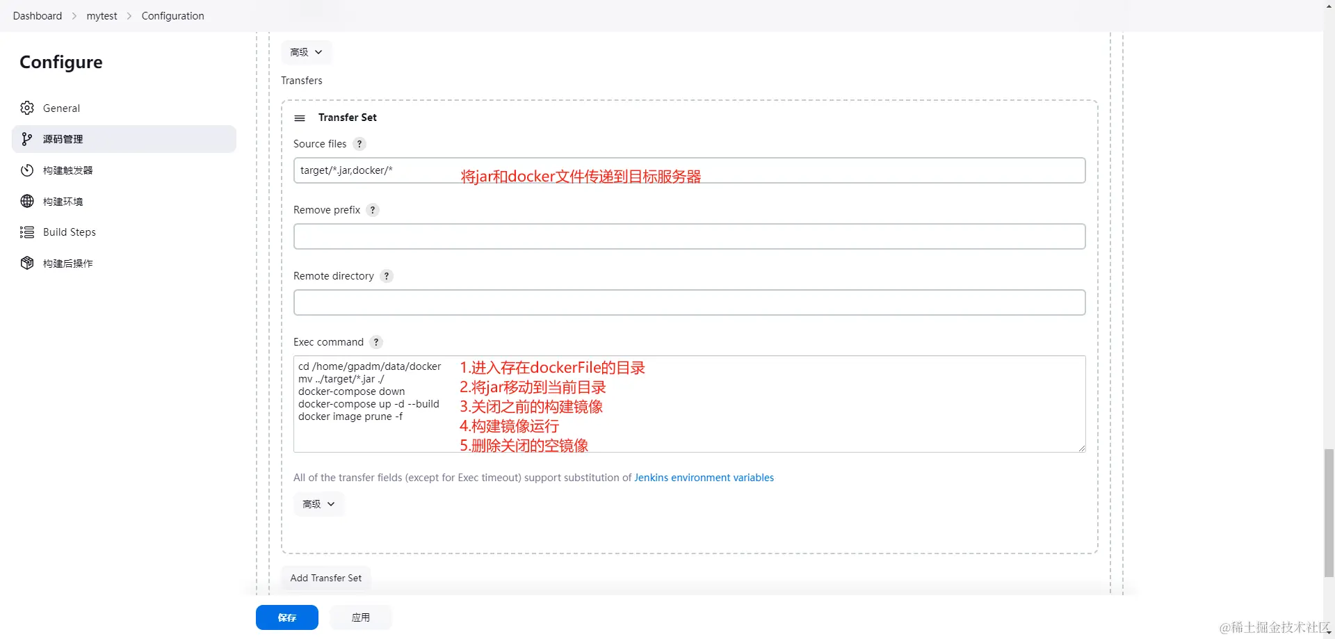Click the Configure page heading

61,62
